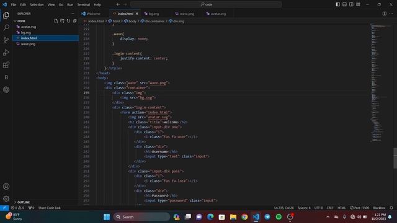Open the Go menu
The image size is (397, 223).
coord(61,4)
